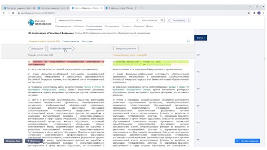Click the Сравнить редакции link
Image resolution: width=267 pixels, height=150 pixels.
[x=71, y=41]
